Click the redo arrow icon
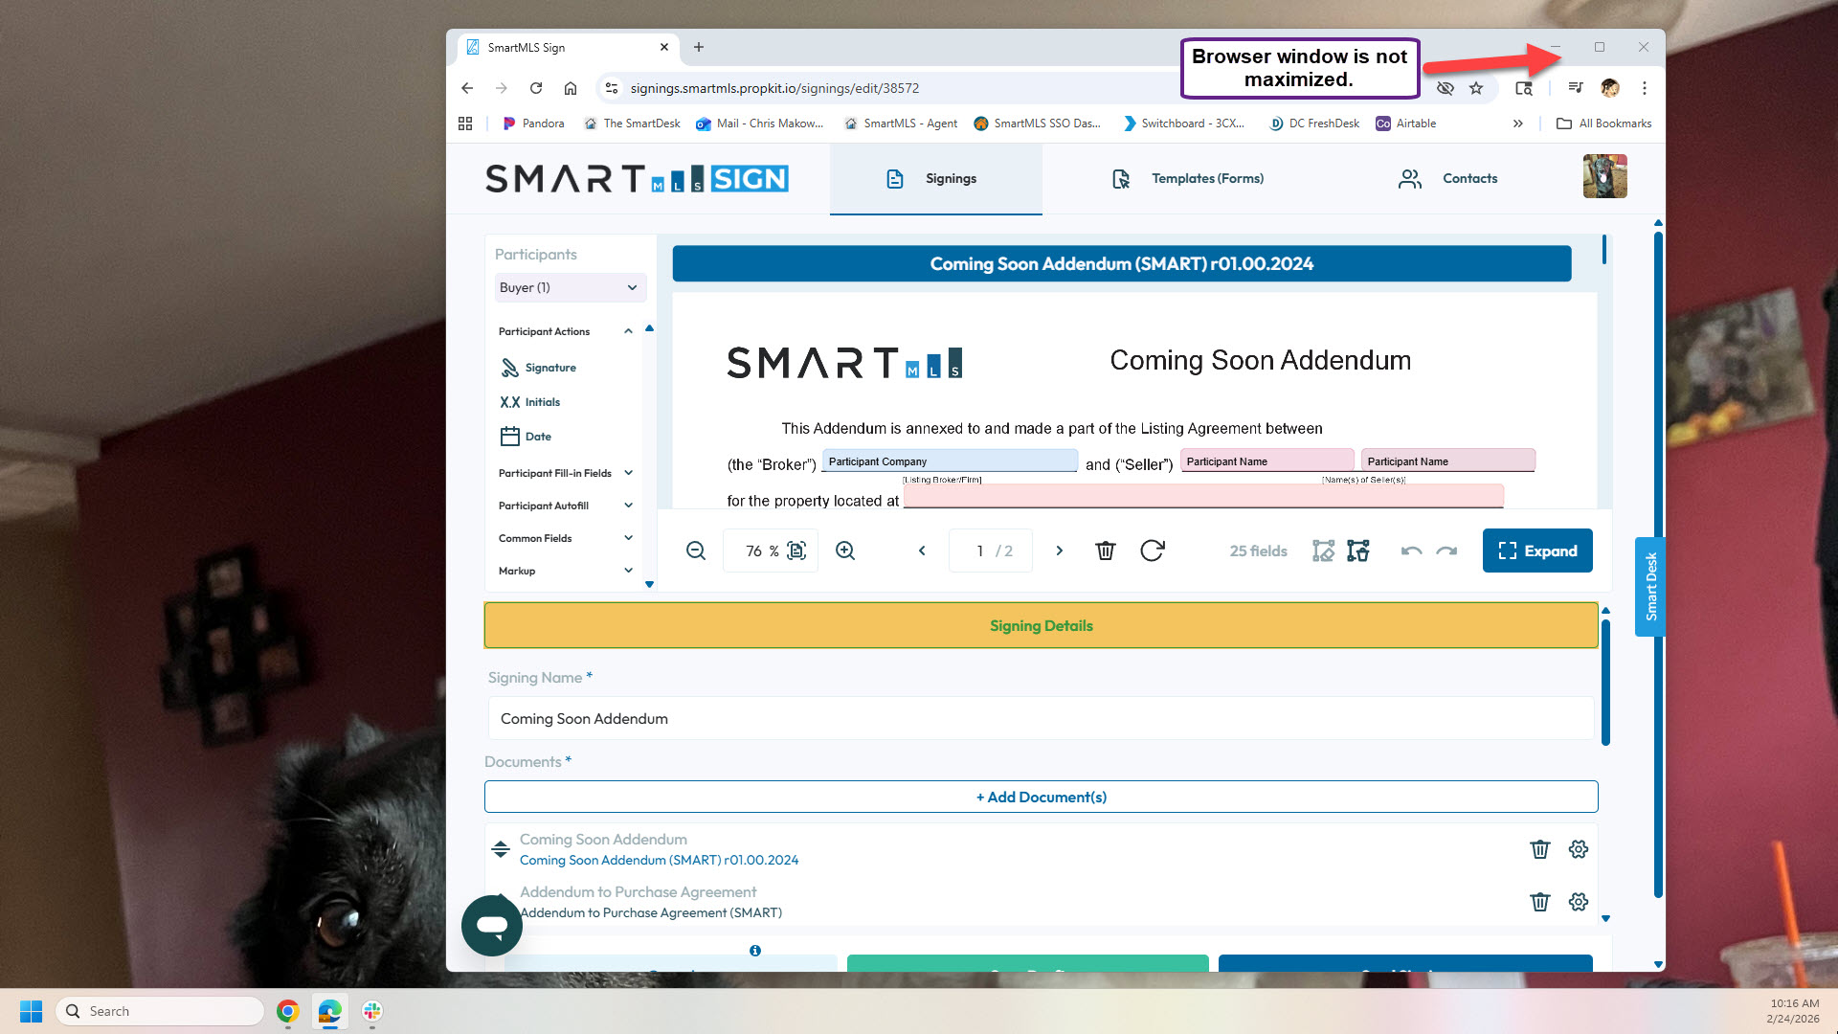 point(1446,551)
